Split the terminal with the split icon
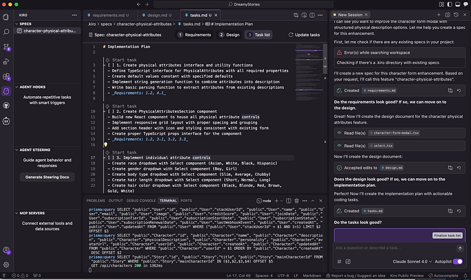This screenshot has width=471, height=280. tap(289, 201)
